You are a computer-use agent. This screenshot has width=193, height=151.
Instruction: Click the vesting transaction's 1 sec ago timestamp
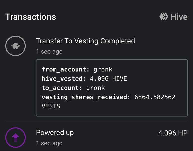pyautogui.click(x=49, y=52)
